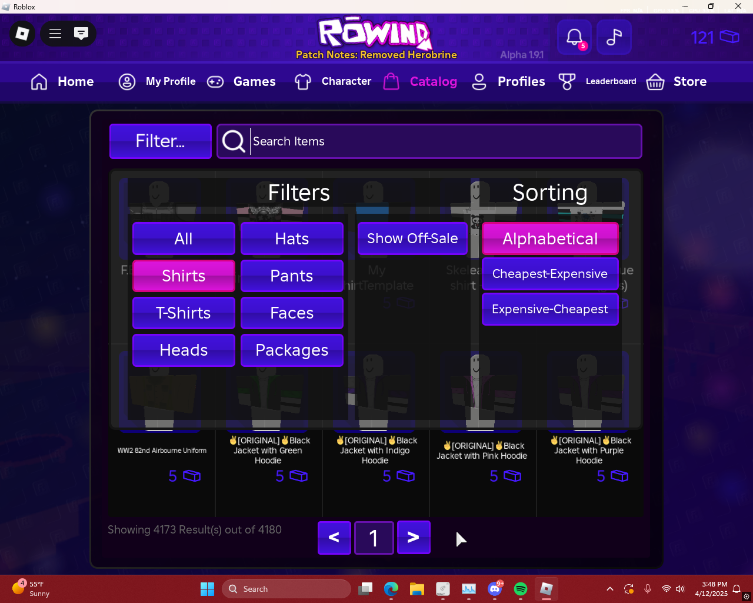Open Black Jacket with Pink Hoodie item

point(482,450)
